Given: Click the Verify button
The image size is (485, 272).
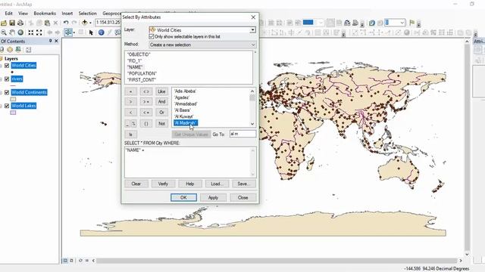Looking at the screenshot, I should tap(163, 184).
